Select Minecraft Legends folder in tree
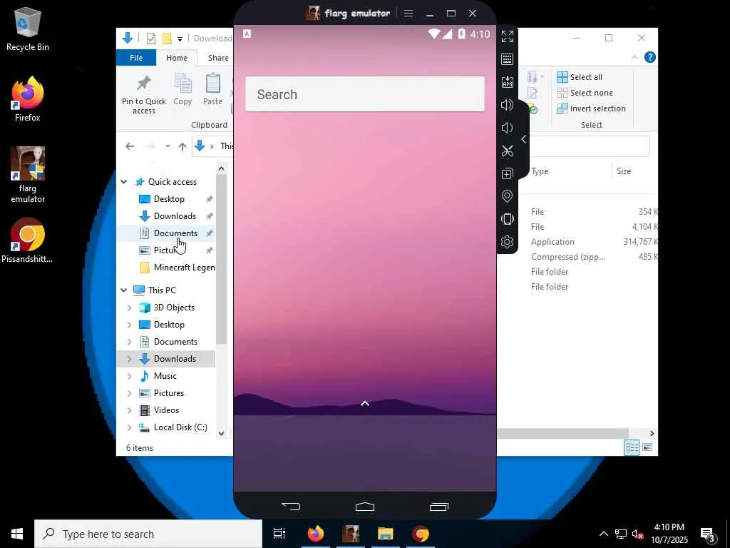 (x=177, y=268)
